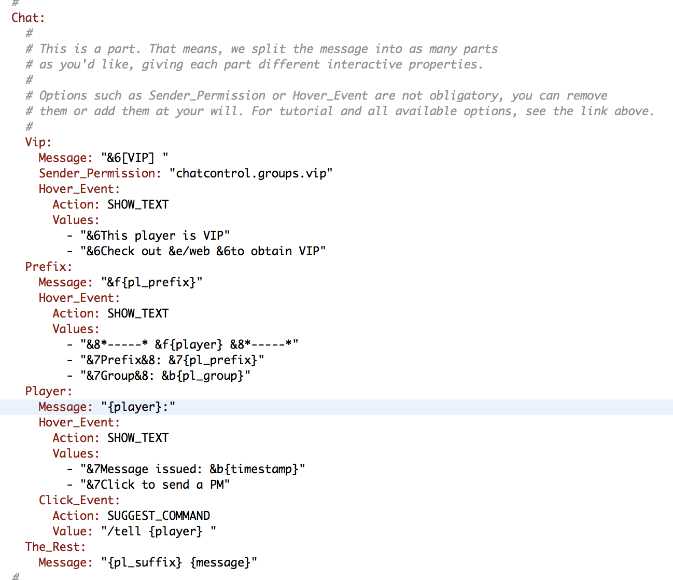The image size is (673, 580).
Task: Click the "Click_Event:" key
Action: coord(79,500)
